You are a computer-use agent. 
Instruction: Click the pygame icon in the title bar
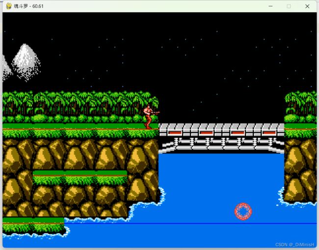point(9,6)
